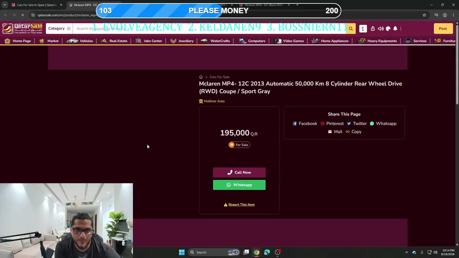Open the clock showing 10:14 PM

448,252
